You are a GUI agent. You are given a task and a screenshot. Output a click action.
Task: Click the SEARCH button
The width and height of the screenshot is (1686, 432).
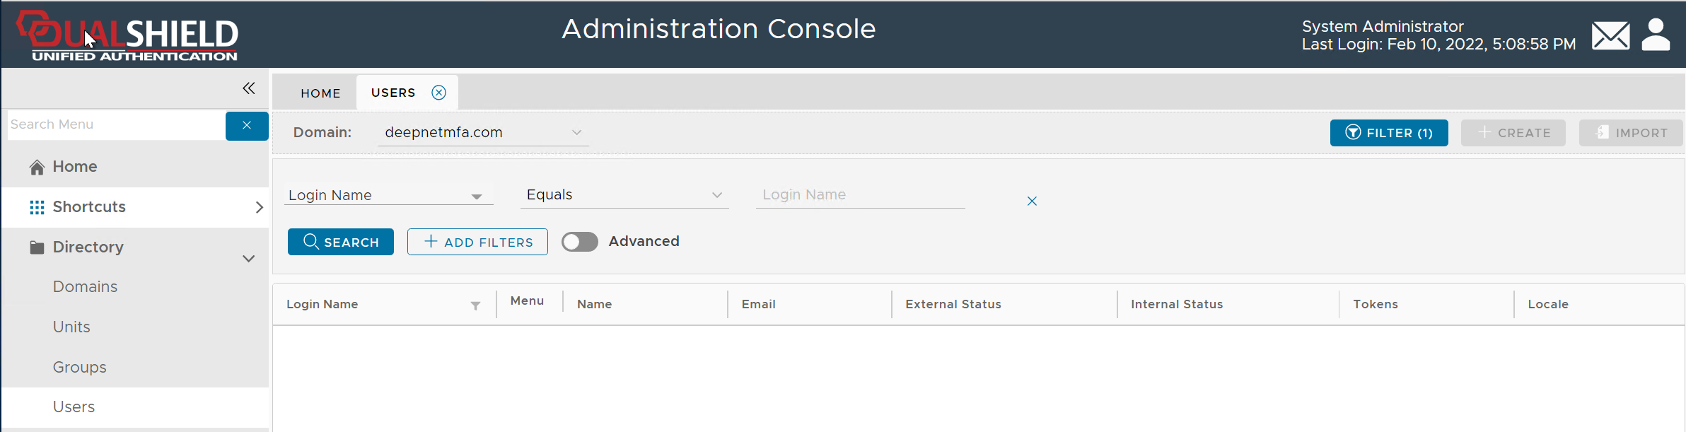[x=341, y=242]
